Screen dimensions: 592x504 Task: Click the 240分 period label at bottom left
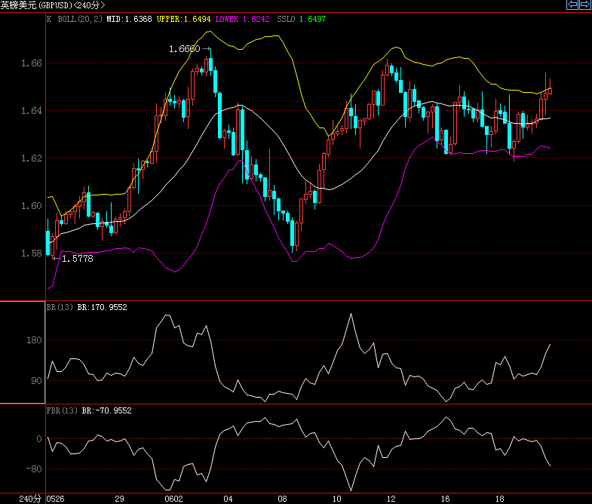tap(30, 499)
